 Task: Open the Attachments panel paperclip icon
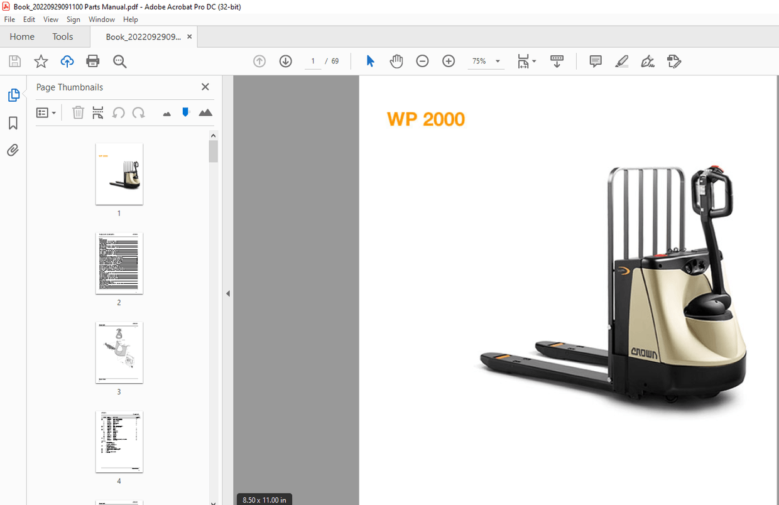13,150
